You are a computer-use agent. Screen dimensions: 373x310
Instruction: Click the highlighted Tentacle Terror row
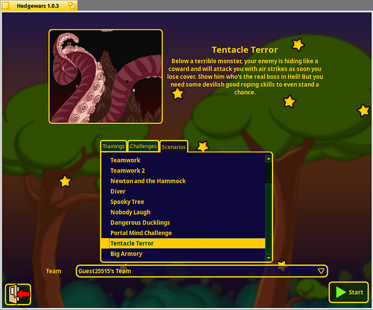click(x=183, y=243)
